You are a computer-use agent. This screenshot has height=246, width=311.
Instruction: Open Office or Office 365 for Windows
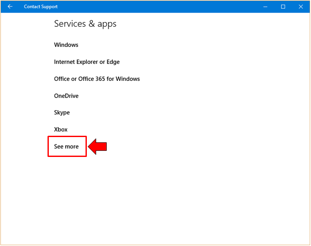(x=97, y=79)
